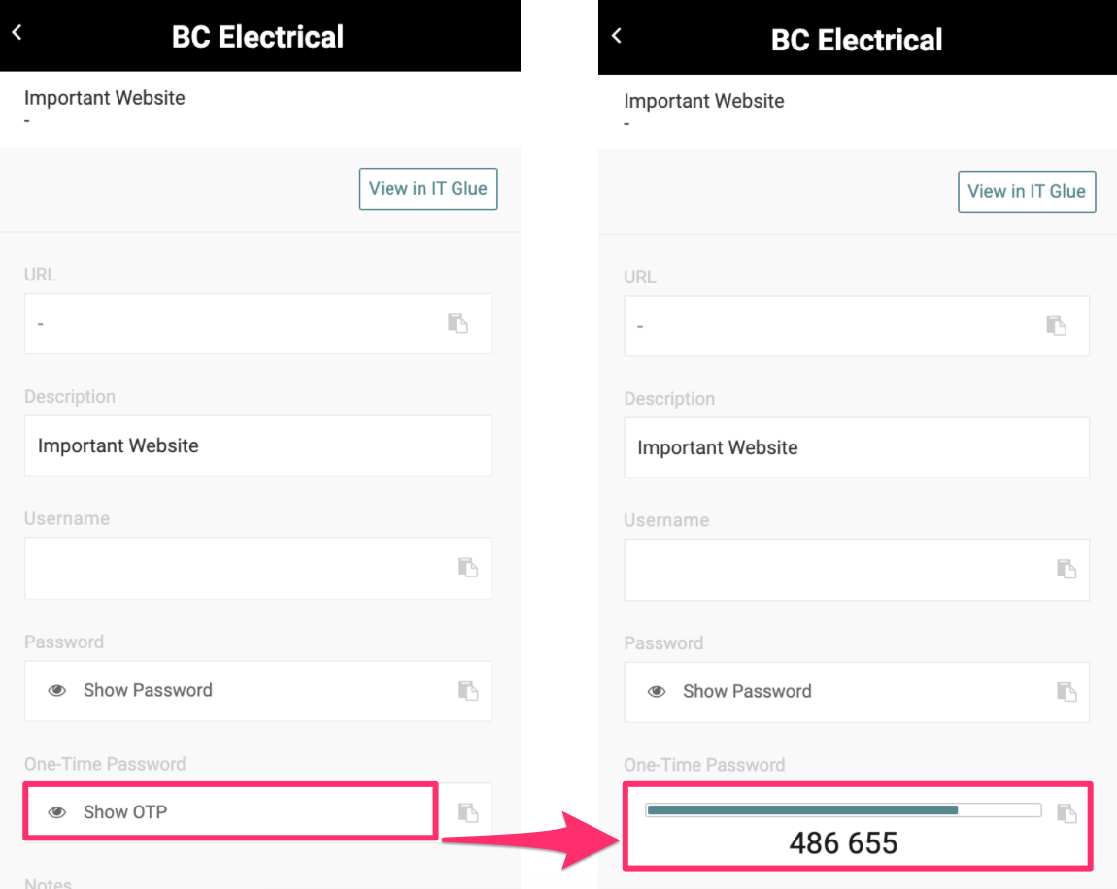Copy username in the right panel

pyautogui.click(x=1066, y=569)
